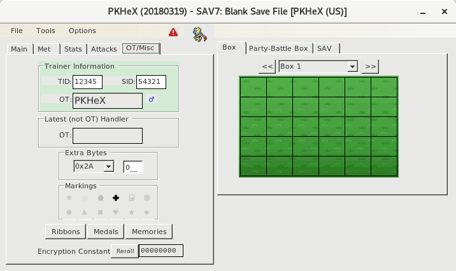Select the OT/Misc tab
Screen dimensions: 456x271
141,48
